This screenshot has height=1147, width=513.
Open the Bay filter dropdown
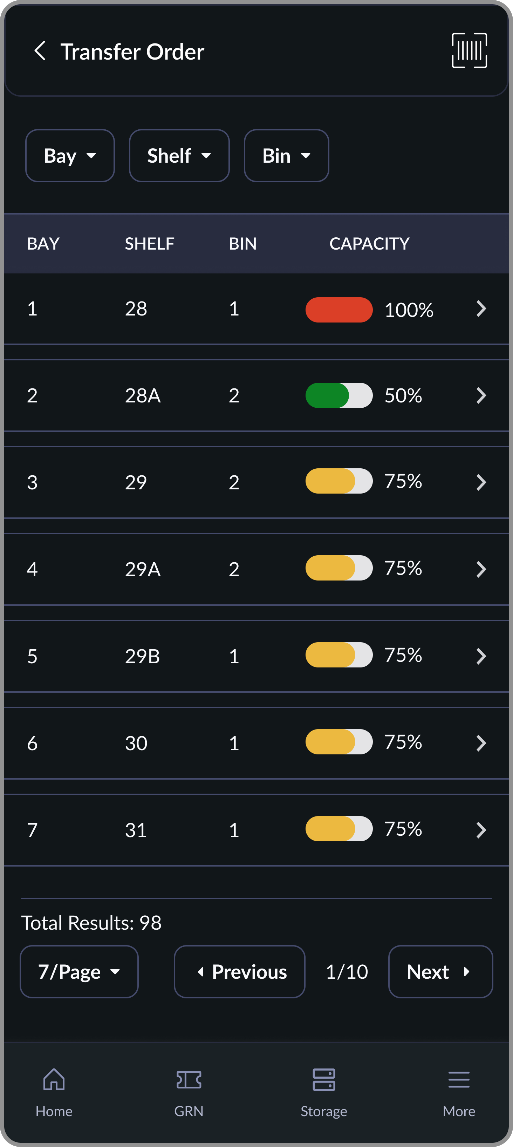coord(69,155)
